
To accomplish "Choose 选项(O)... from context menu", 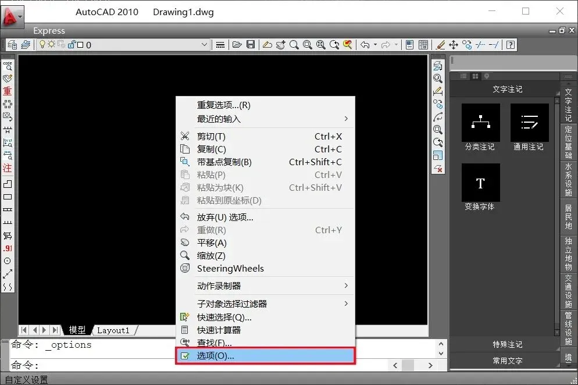I will [x=265, y=356].
